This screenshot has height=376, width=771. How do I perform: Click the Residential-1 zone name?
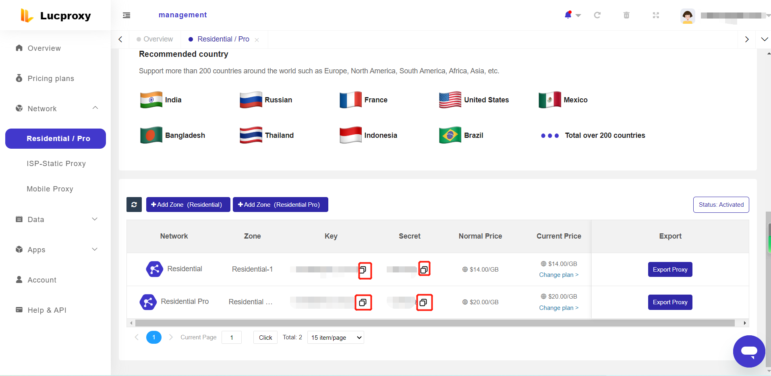252,269
